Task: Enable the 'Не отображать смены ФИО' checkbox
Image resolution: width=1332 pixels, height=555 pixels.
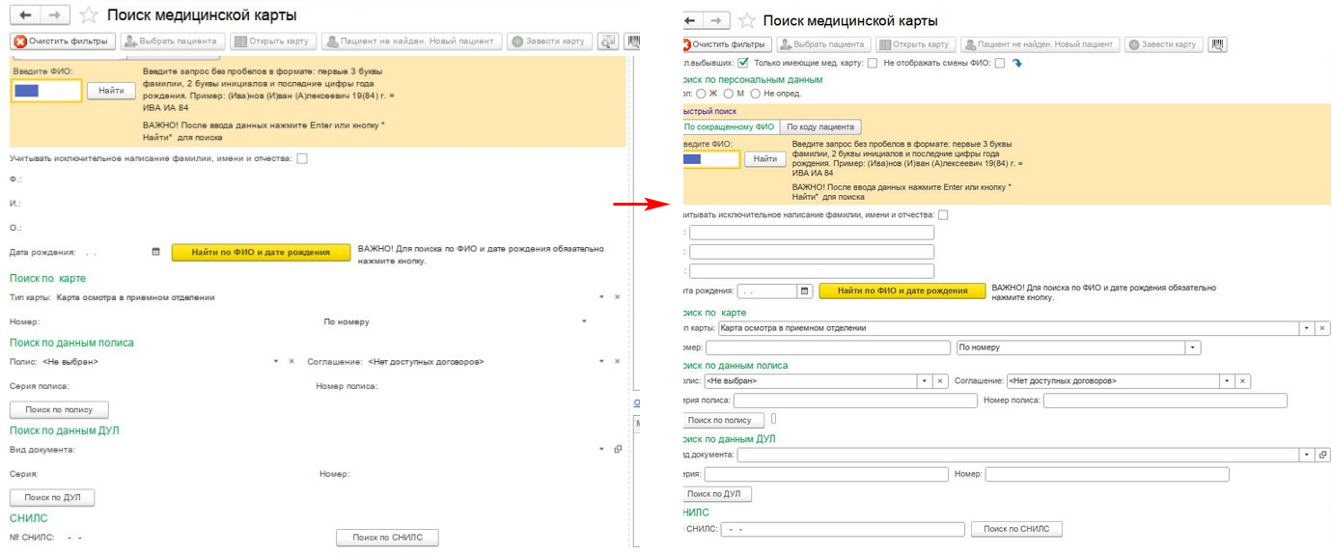Action: 1000,64
